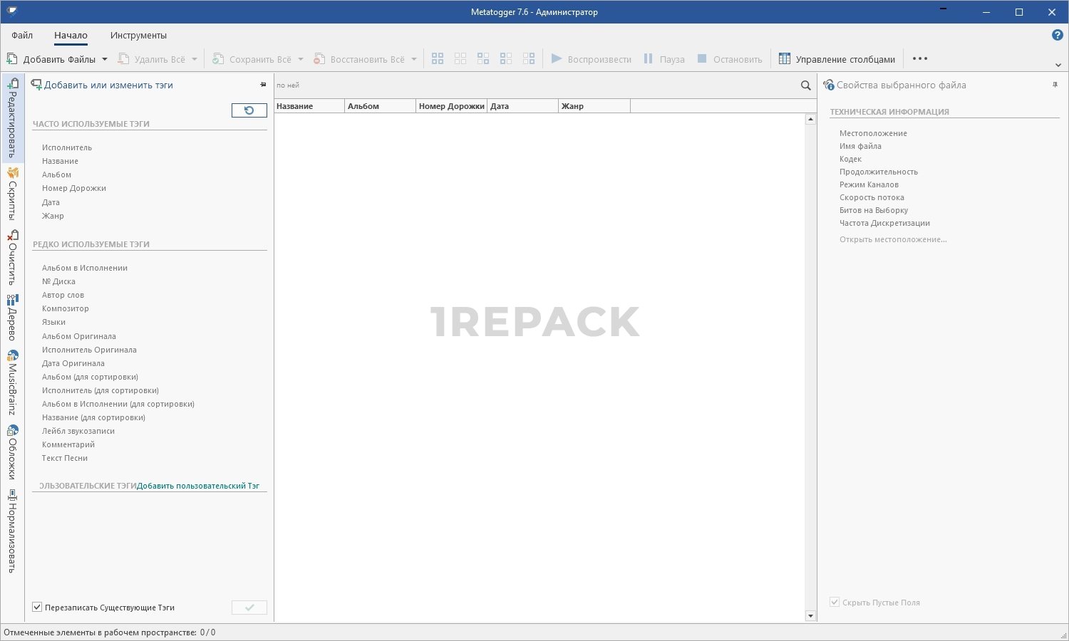
Task: Click Добавить пользовательский Тэг link
Action: (198, 486)
